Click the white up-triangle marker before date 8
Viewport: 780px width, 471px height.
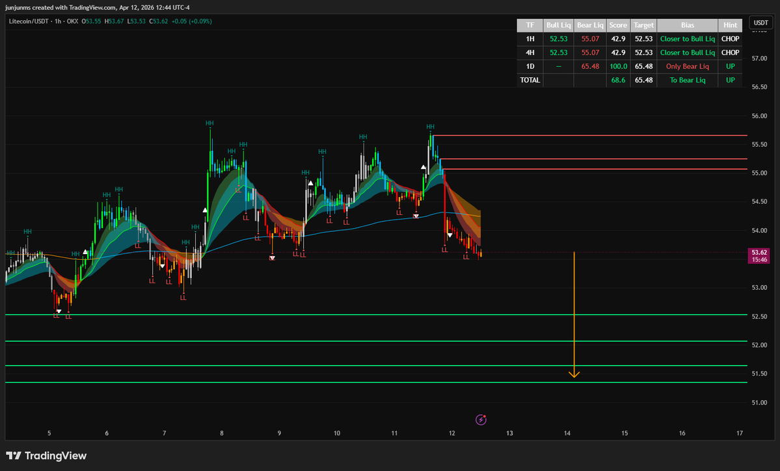(205, 210)
